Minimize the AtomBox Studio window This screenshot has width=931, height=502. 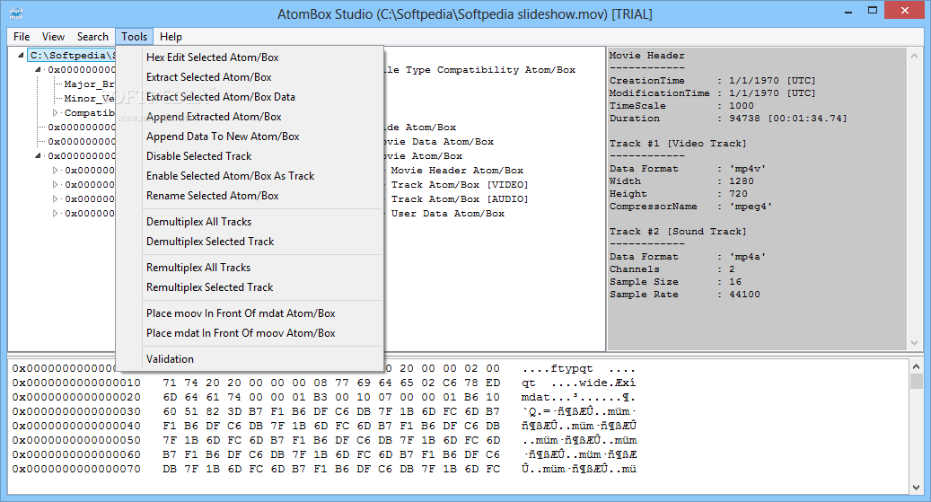click(849, 11)
